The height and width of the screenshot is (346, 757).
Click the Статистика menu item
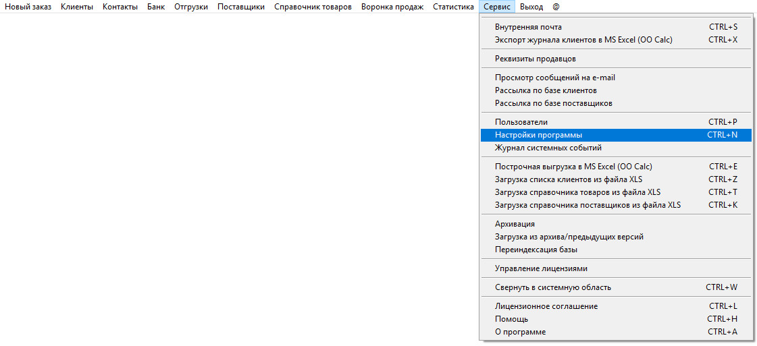453,7
